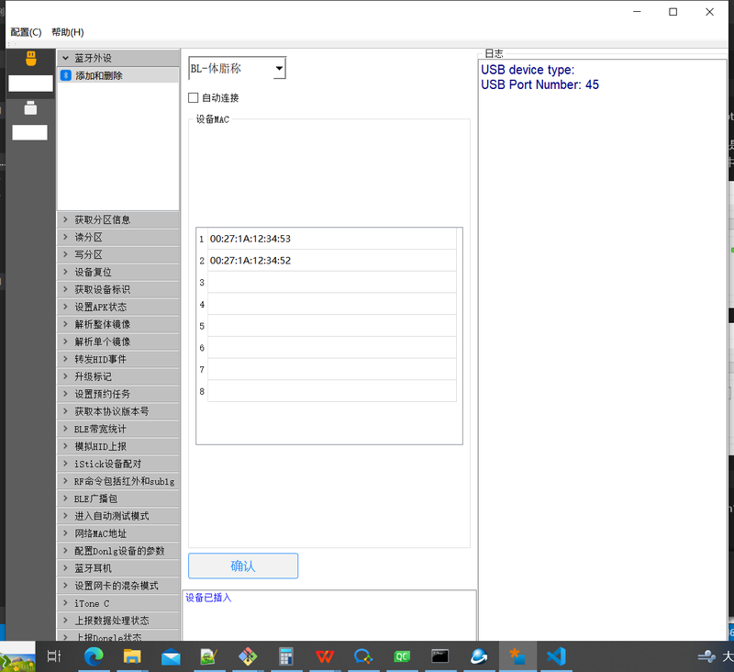This screenshot has width=734, height=672.
Task: Open the Git diamond icon in the taskbar
Action: (x=248, y=656)
